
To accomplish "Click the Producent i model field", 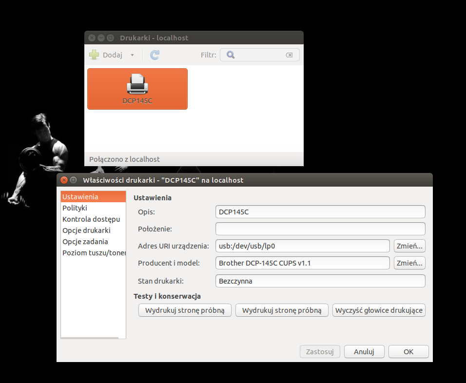I will point(303,263).
